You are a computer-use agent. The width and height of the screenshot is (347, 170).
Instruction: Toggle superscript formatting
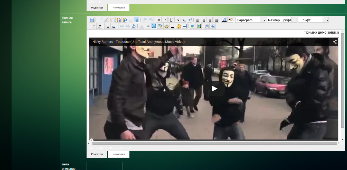190,20
